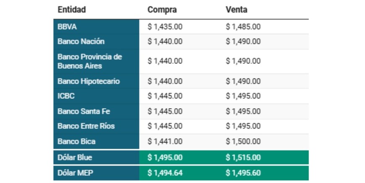Screen dimensions: 365x183
Task: Click BBVA compra price $1,435.00
Action: [165, 27]
